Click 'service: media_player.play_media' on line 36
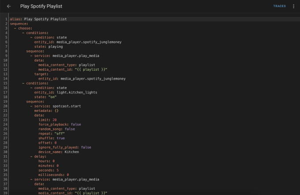The image size is (300, 195). pyautogui.click(x=67, y=180)
